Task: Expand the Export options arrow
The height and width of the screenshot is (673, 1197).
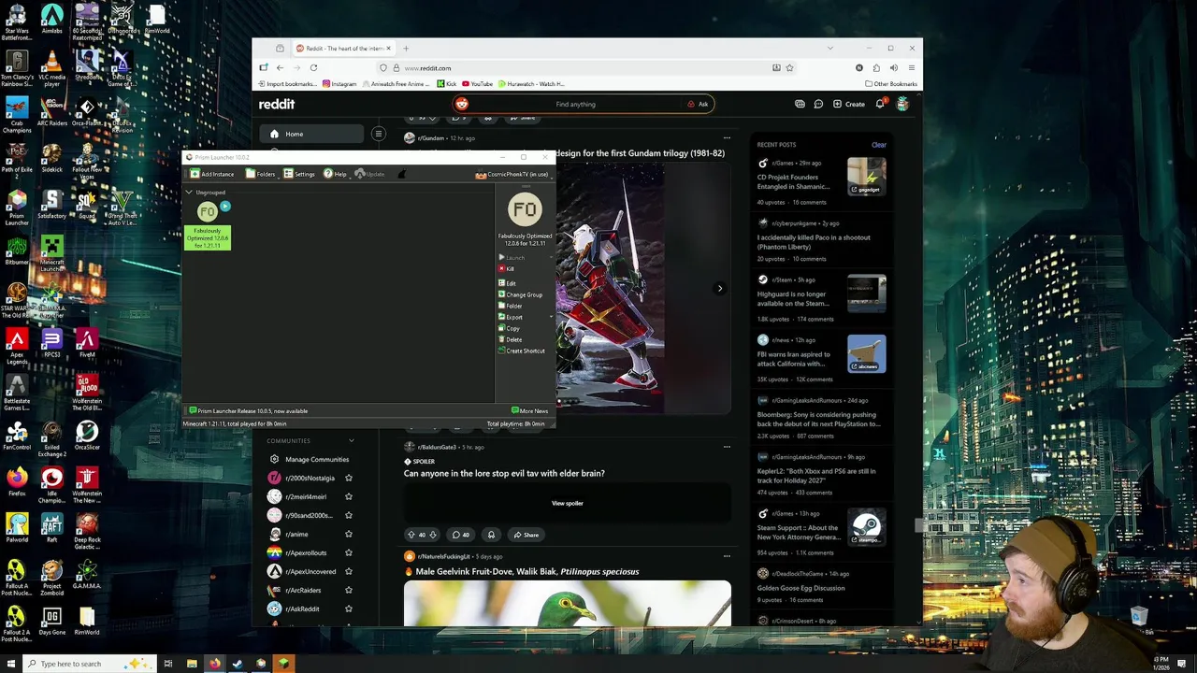Action: (551, 317)
